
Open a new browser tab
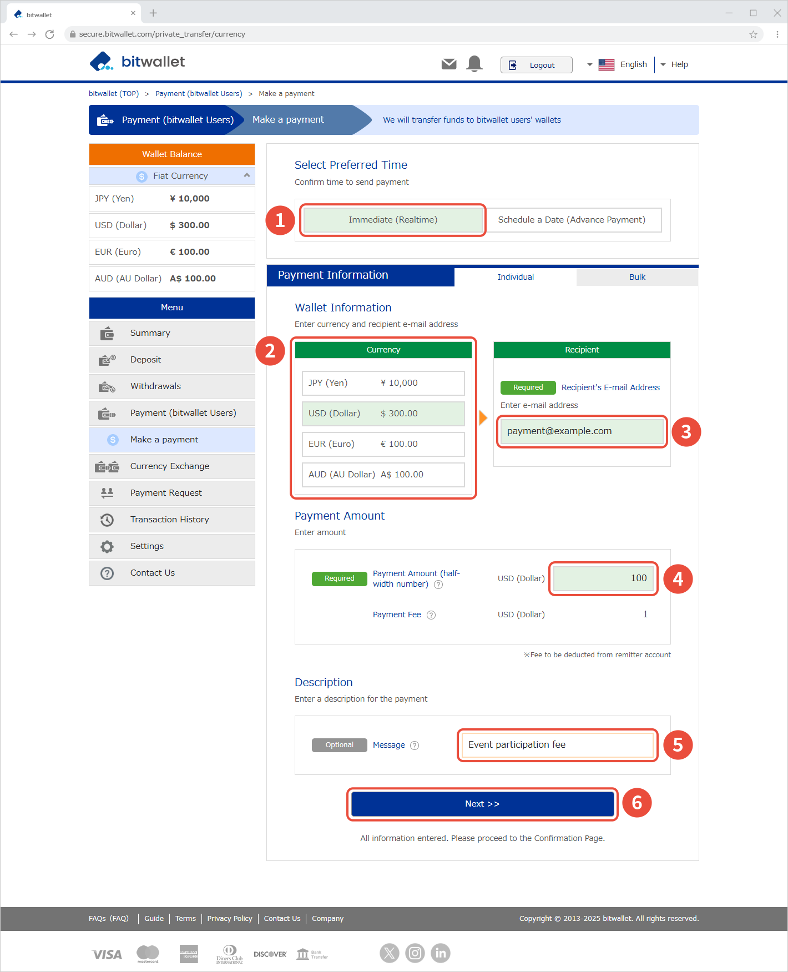point(153,13)
